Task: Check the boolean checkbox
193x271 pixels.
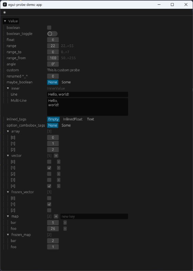Action: click(x=49, y=28)
